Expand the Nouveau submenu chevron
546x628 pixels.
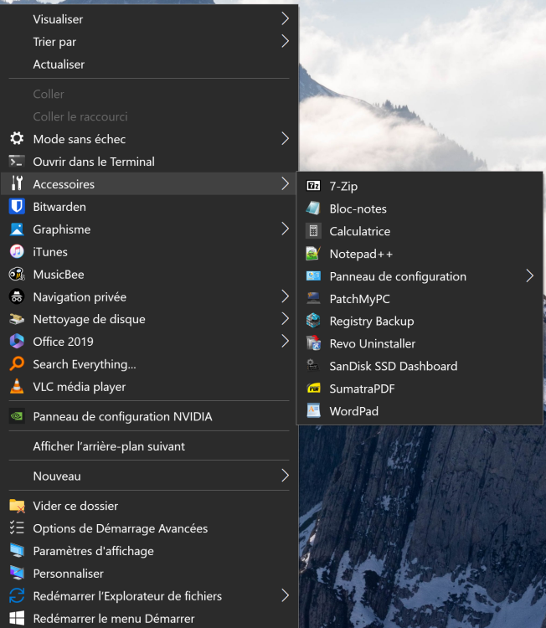(285, 476)
